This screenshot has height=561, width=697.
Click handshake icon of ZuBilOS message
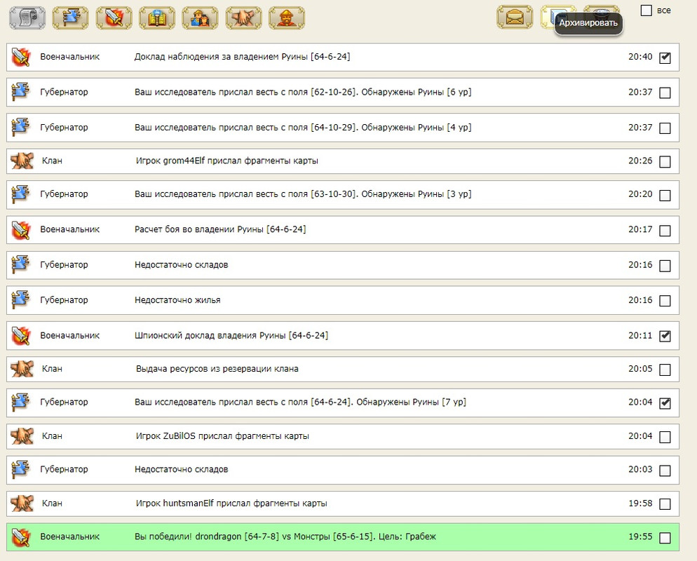[22, 436]
